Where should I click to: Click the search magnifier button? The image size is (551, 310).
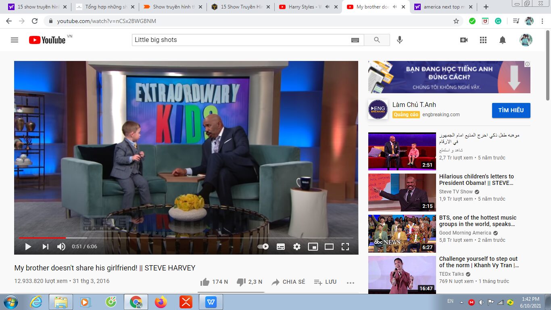pos(377,40)
